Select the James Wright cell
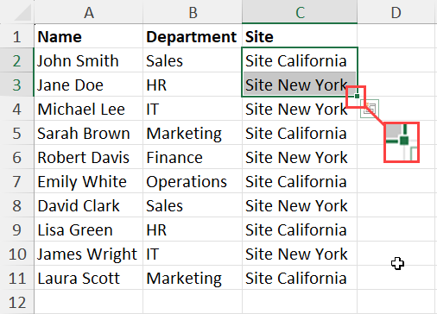Viewport: 437px width, 314px height. click(89, 254)
